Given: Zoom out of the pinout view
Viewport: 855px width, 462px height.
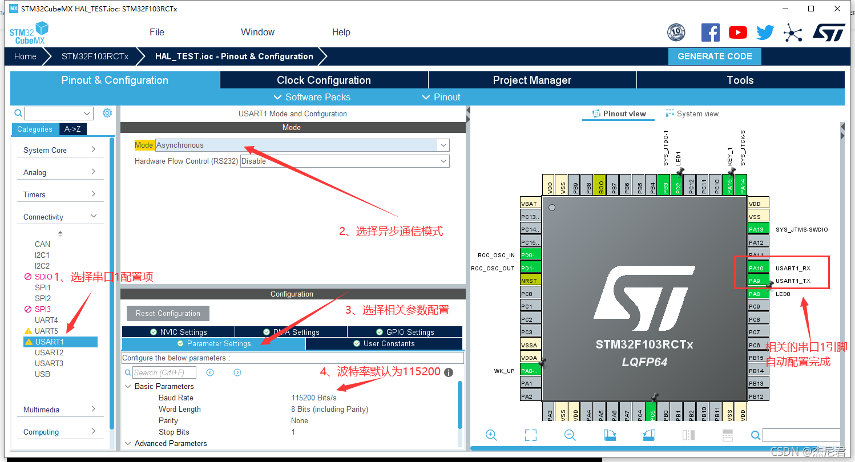Looking at the screenshot, I should [x=570, y=435].
